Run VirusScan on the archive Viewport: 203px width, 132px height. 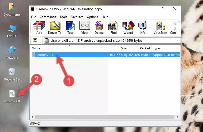pyautogui.click(x=160, y=27)
